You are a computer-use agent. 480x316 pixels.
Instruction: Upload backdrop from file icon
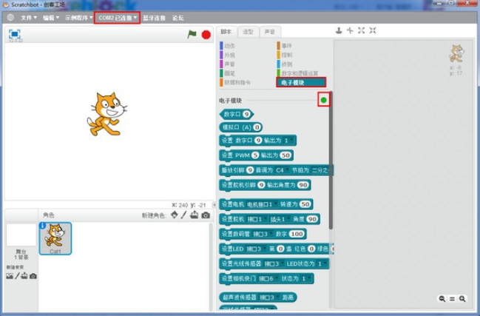[x=24, y=276]
